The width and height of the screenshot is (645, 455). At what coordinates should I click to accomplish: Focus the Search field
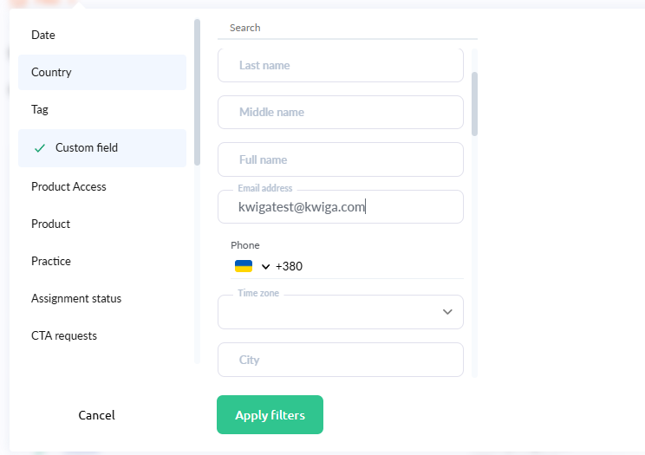coord(347,28)
